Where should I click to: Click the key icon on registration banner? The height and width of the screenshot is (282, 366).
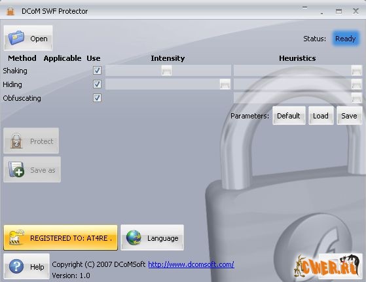[16, 238]
